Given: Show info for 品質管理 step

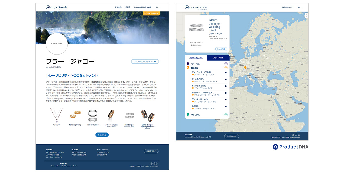Looking at the screenshot, I should point(226,107).
